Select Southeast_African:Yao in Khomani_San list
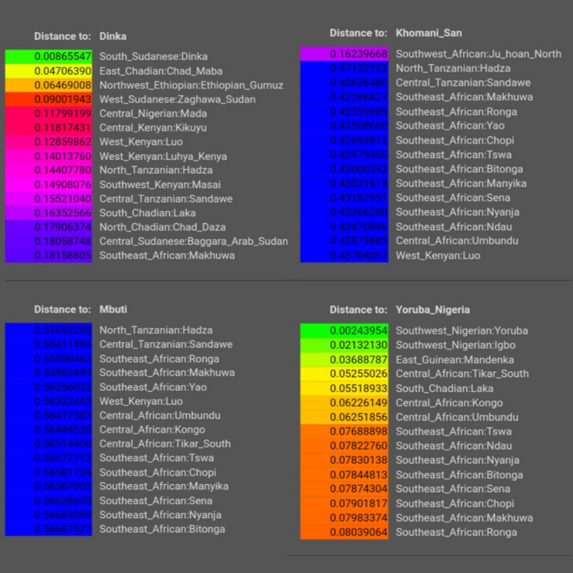The image size is (573, 573). coord(450,125)
